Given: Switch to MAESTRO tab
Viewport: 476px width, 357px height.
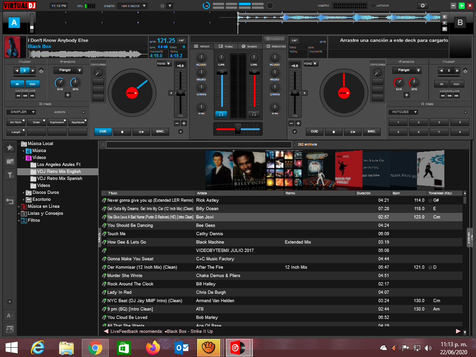Looking at the screenshot, I should click(276, 46).
